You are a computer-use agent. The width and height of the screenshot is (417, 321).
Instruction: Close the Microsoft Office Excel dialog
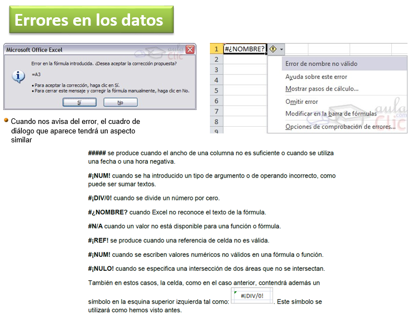(x=190, y=50)
